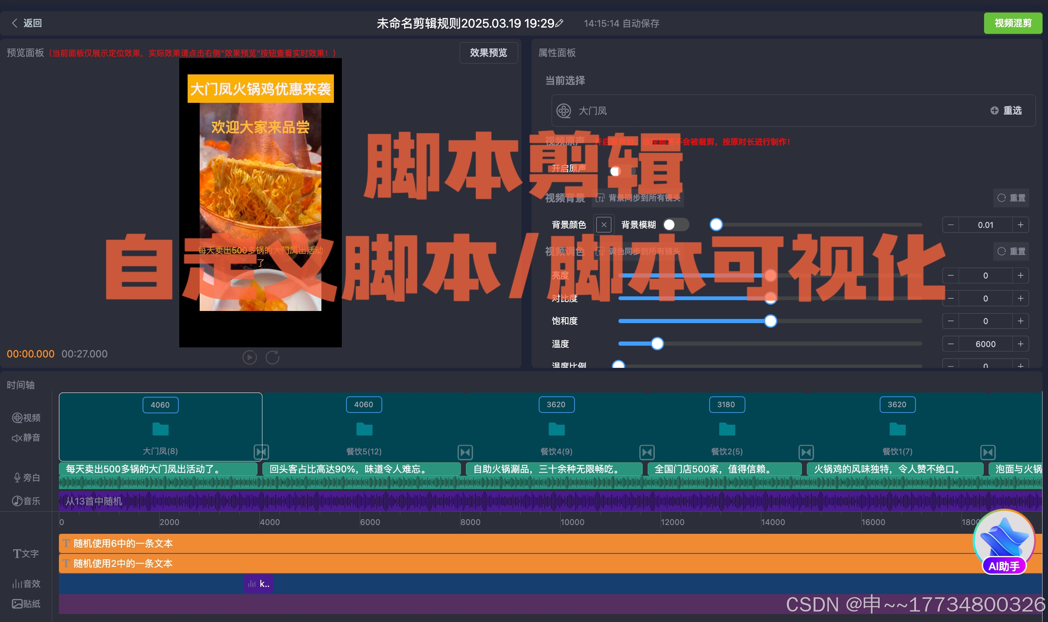The height and width of the screenshot is (622, 1048).
Task: Click 返回 back arrow at top left
Action: (x=15, y=23)
